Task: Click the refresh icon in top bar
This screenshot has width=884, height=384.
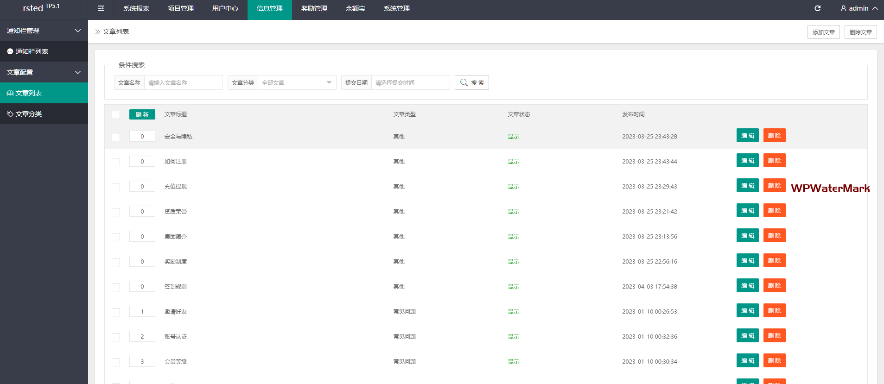Action: coord(818,8)
